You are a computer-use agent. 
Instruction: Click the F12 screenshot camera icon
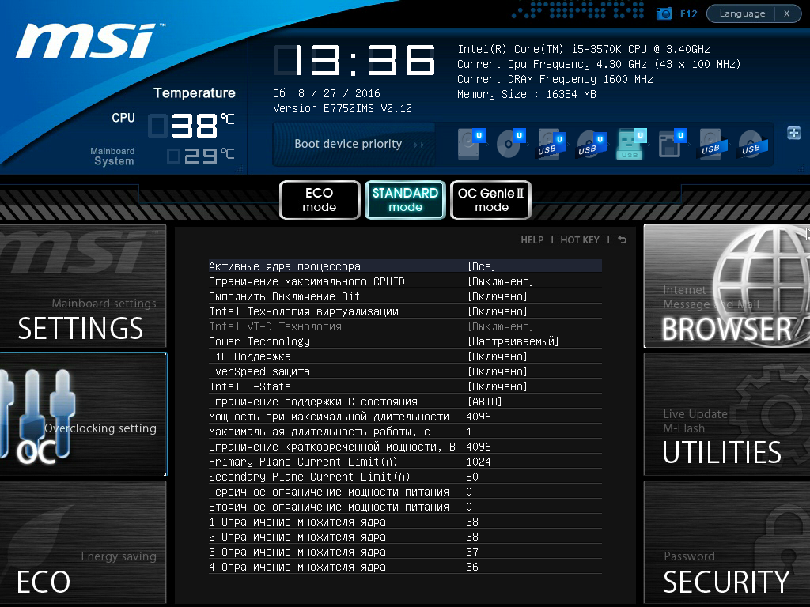pos(664,13)
